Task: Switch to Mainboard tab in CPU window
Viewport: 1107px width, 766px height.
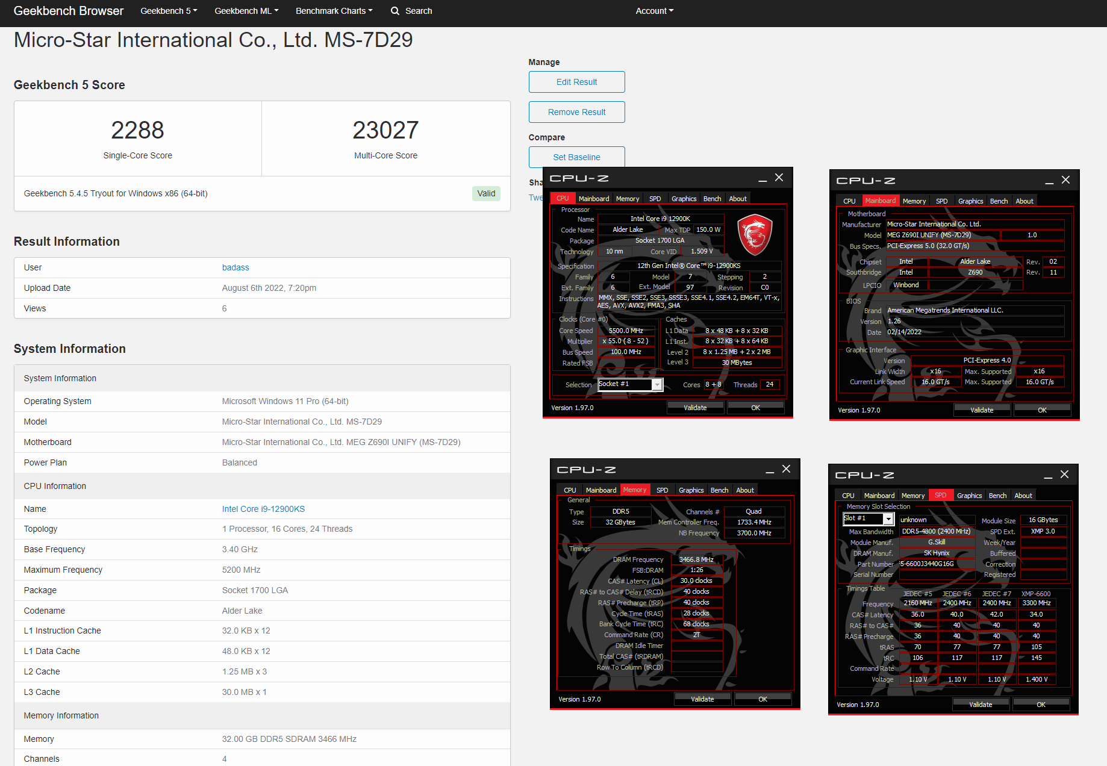Action: 594,199
